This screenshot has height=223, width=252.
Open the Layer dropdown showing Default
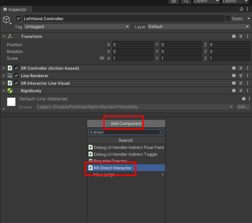point(199,27)
